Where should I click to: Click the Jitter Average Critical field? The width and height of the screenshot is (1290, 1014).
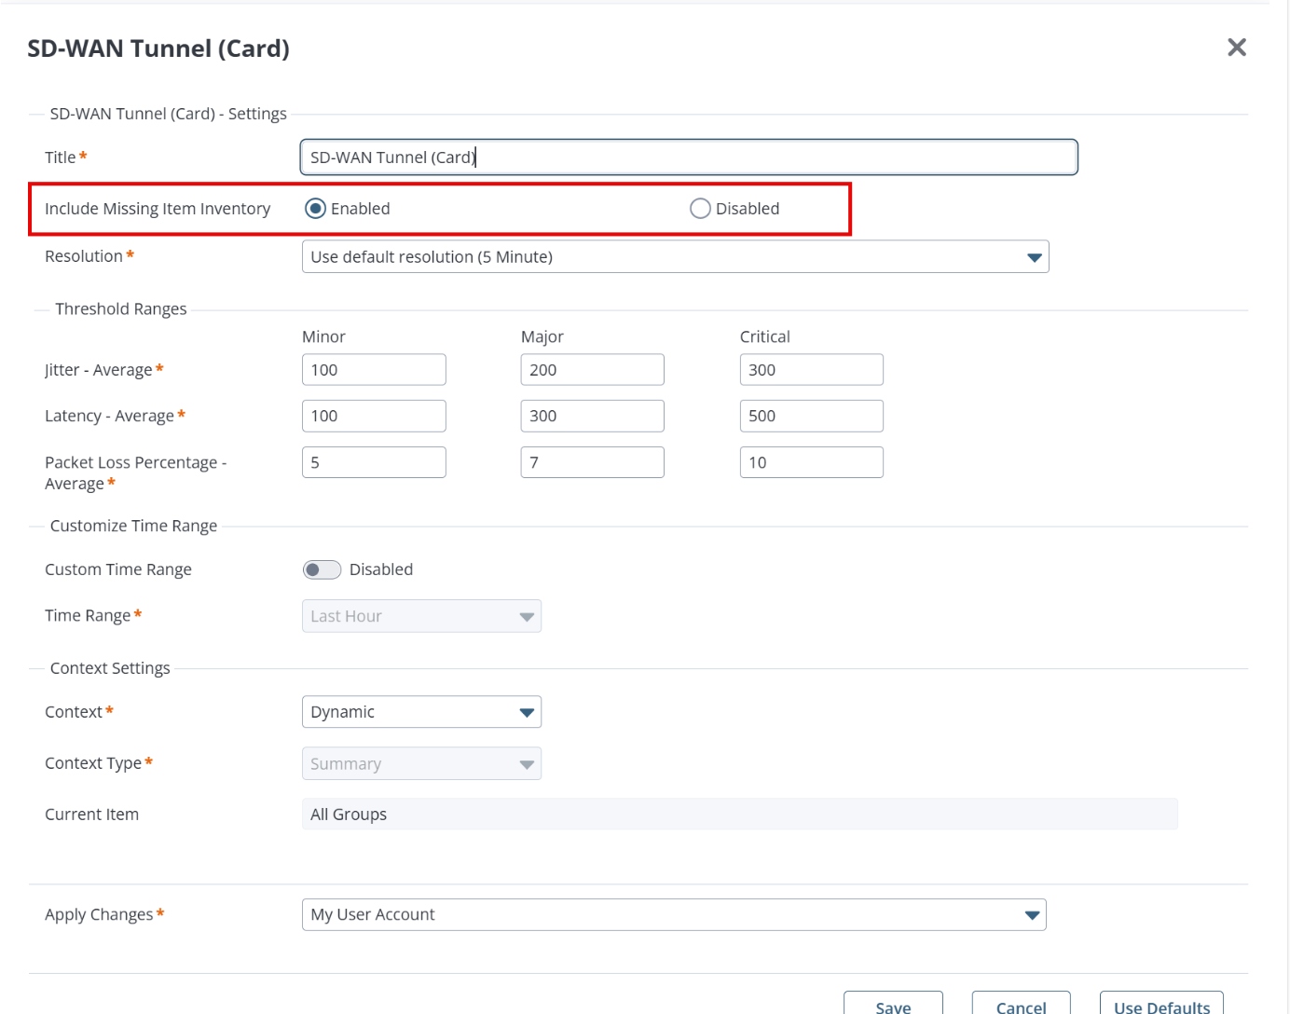[x=811, y=370]
